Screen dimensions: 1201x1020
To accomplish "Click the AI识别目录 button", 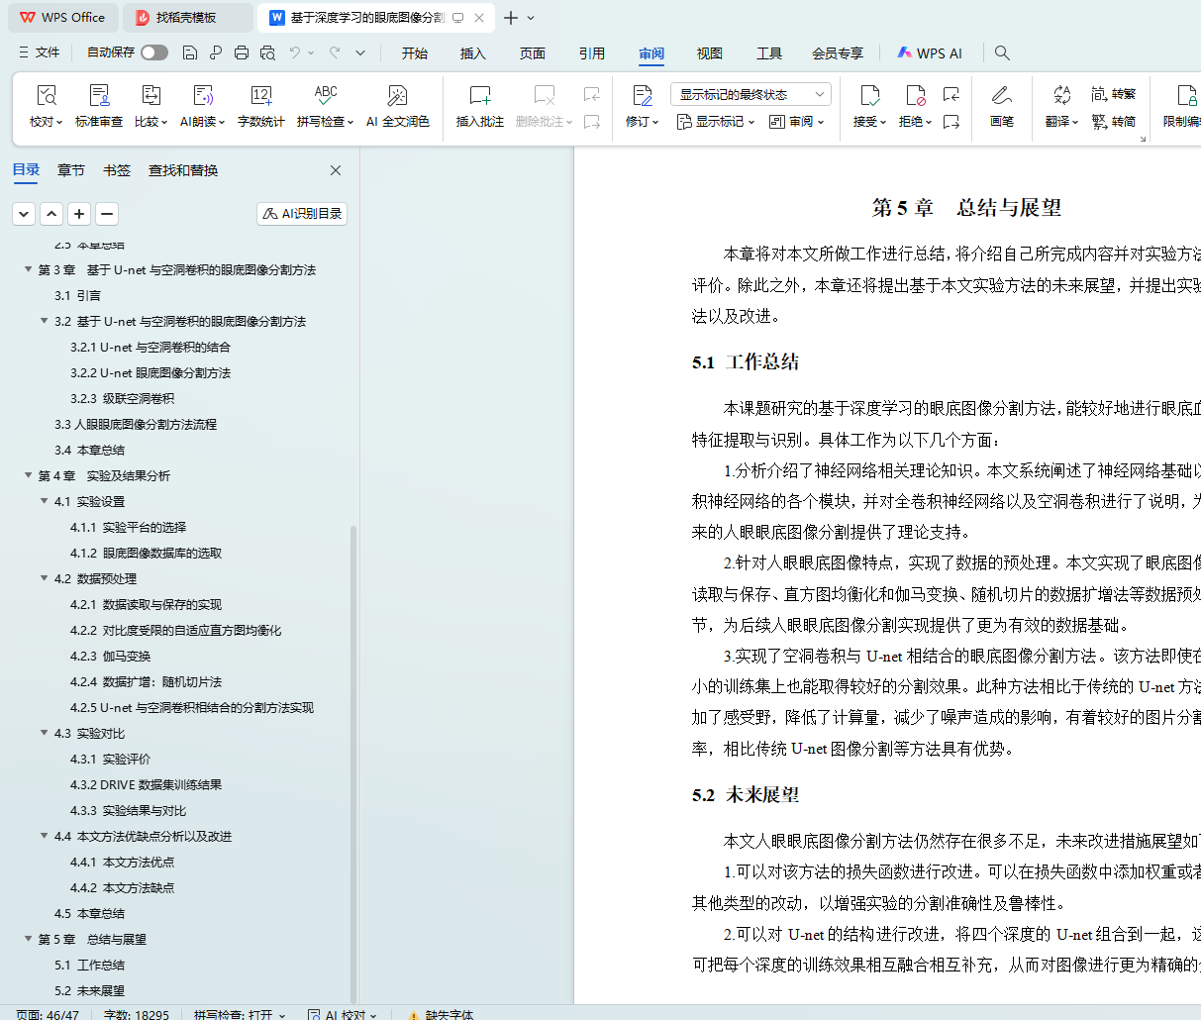I will point(302,214).
